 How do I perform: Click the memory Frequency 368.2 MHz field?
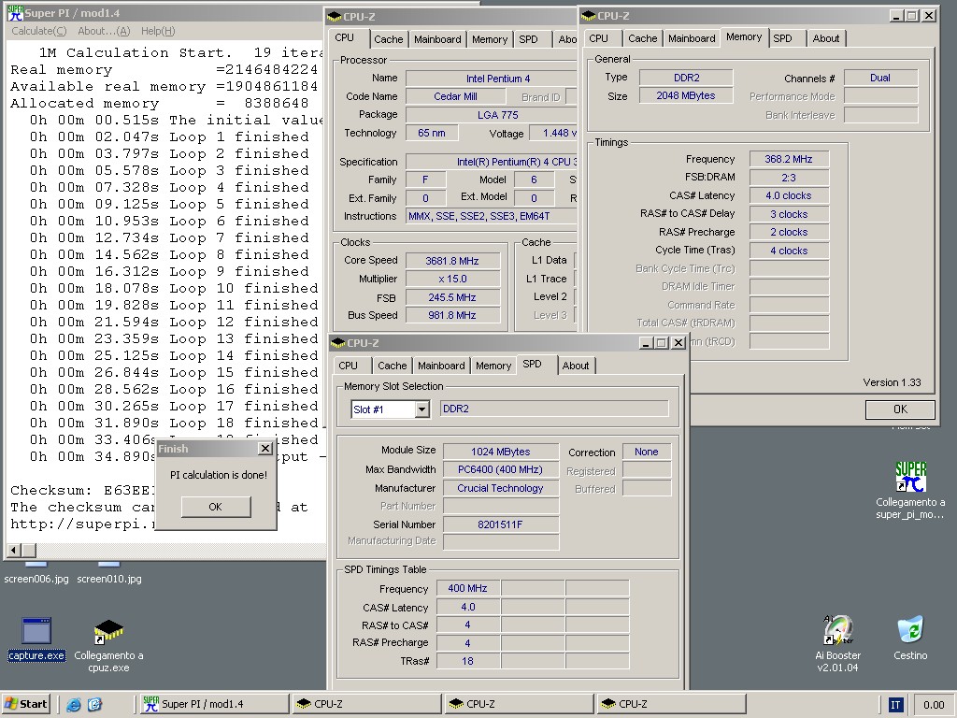(789, 159)
